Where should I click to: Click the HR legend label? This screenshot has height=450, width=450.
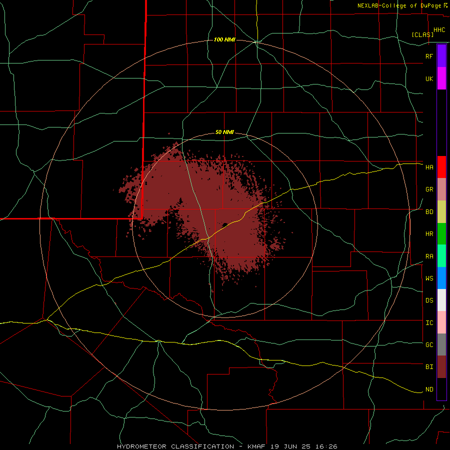pos(429,234)
